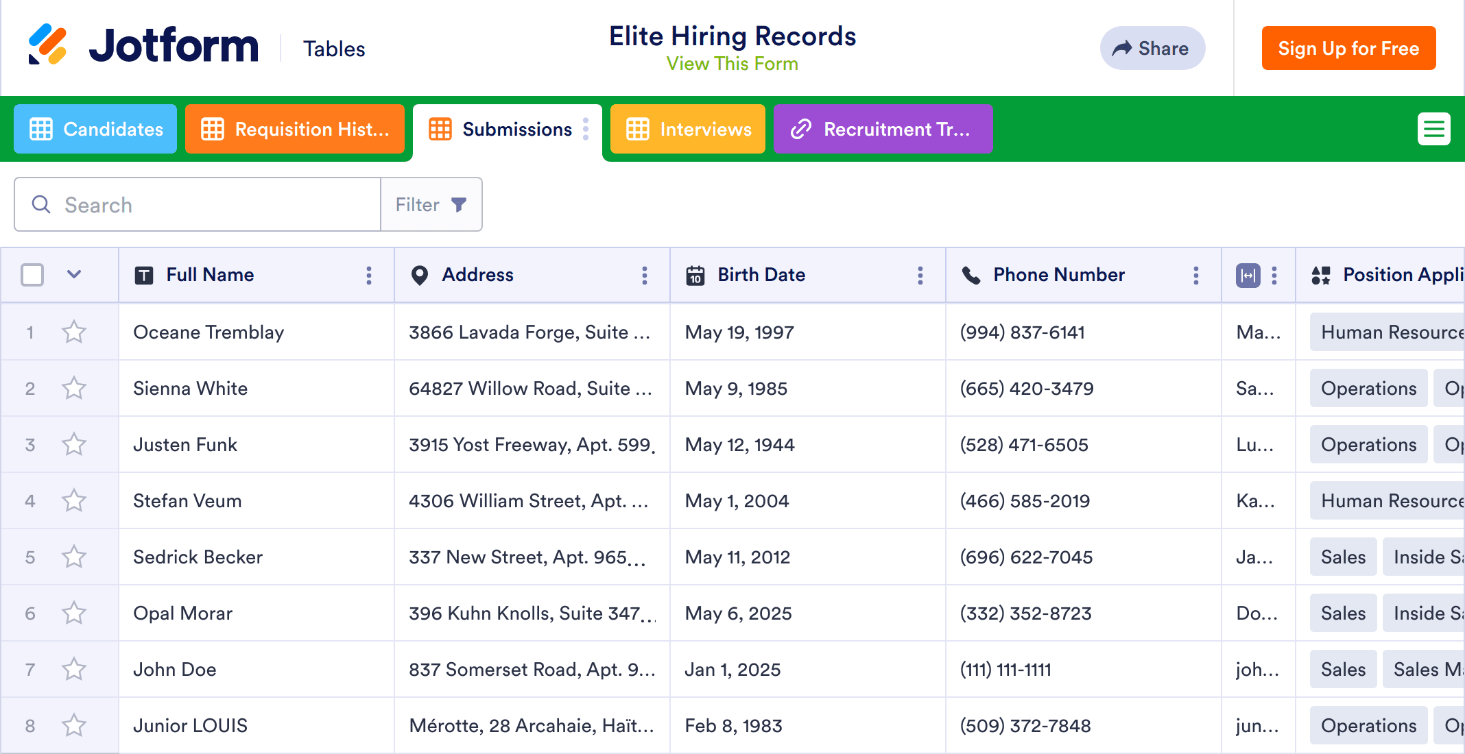Star the Sedrick Becker row

coord(74,557)
